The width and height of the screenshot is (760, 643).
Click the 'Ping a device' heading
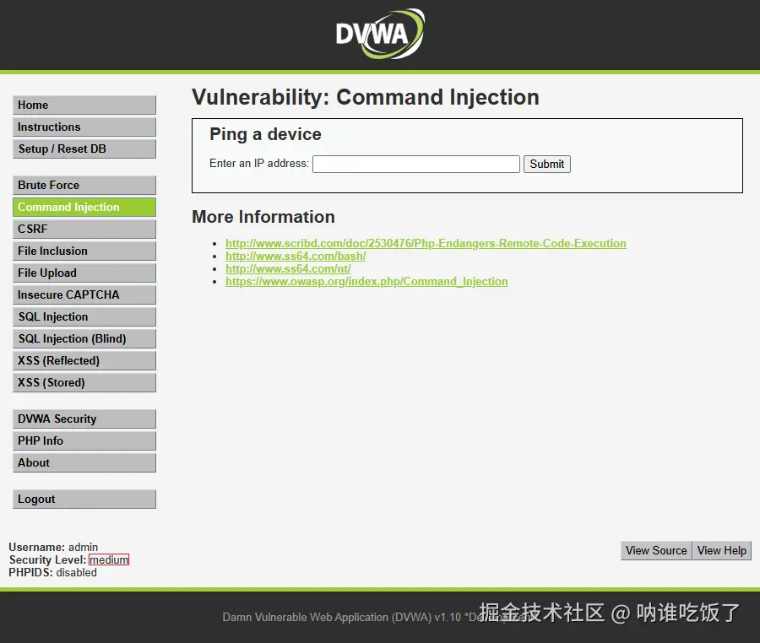265,134
